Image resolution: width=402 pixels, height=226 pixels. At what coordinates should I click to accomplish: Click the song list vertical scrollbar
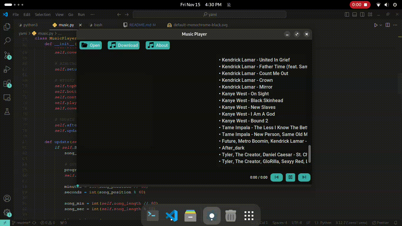click(309, 153)
